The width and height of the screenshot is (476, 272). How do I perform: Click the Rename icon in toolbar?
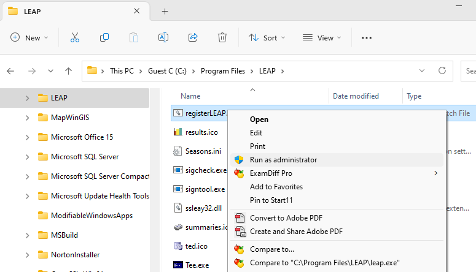[163, 37]
